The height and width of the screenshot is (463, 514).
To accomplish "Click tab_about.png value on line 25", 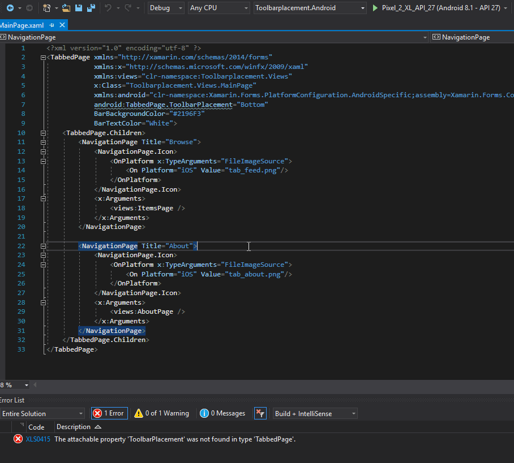I will pos(255,274).
